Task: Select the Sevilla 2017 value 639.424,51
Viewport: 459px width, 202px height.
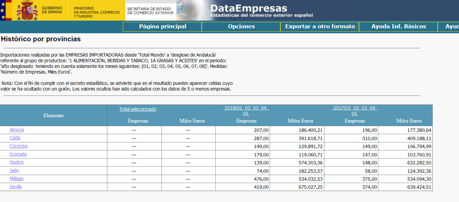Action: (419, 187)
